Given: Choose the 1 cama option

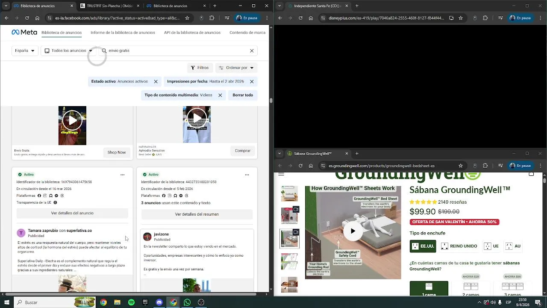Looking at the screenshot, I should point(429,288).
